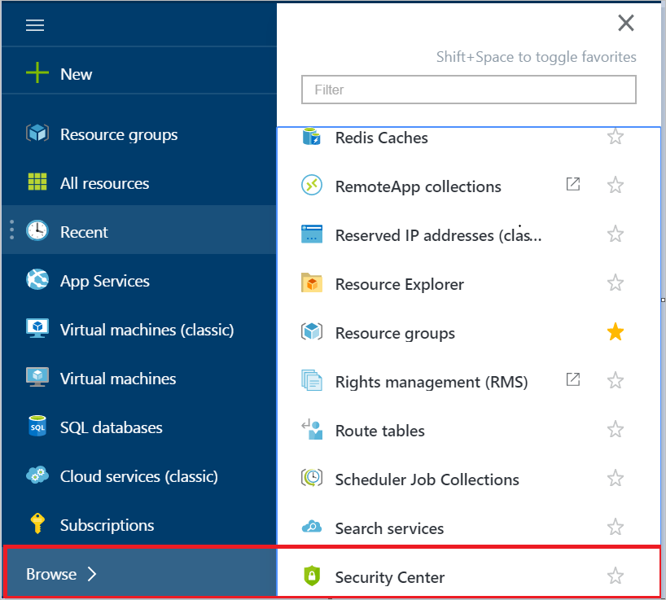Click the Virtual machines monitor icon

[37, 377]
